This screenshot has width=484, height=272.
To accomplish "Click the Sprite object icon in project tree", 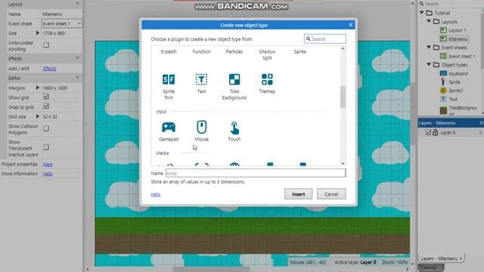I will [x=443, y=82].
